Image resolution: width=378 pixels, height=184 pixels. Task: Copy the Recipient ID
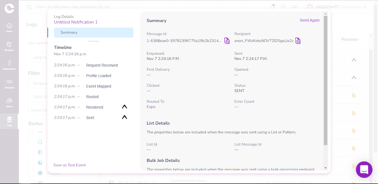pos(298,40)
